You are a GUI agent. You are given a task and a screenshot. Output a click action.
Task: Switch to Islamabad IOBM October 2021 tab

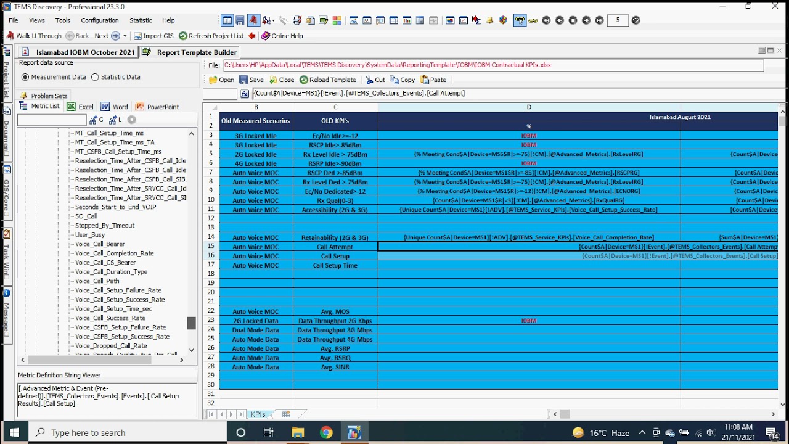[x=78, y=52]
